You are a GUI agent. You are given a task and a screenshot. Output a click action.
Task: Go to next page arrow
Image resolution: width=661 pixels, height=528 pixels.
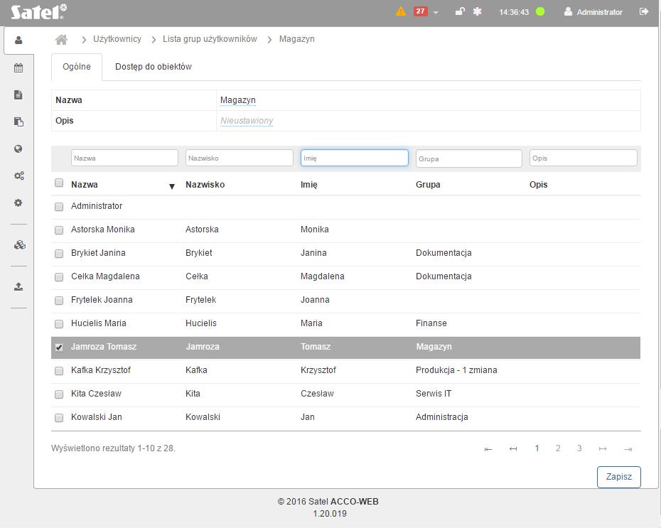pyautogui.click(x=603, y=449)
